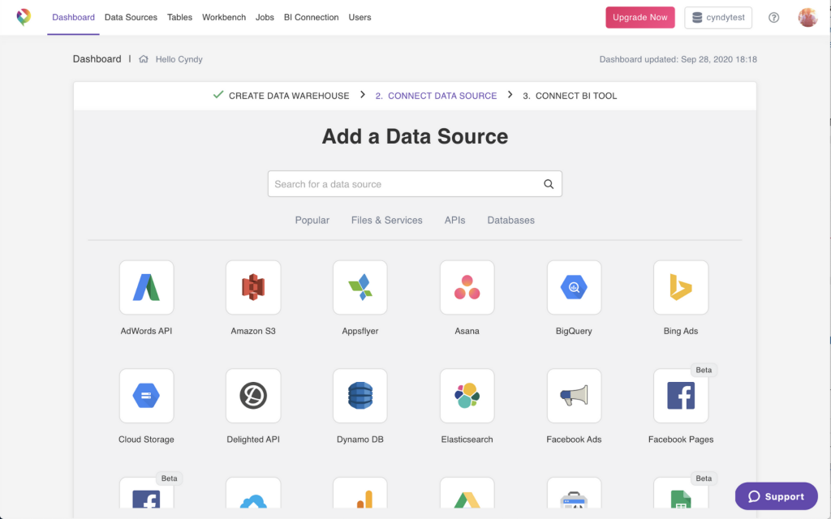The width and height of the screenshot is (831, 519).
Task: Select the Amazon S3 data source icon
Action: (x=253, y=288)
